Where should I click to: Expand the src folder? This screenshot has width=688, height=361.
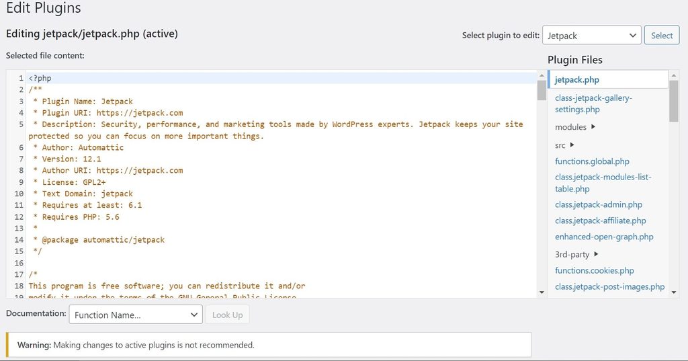[564, 145]
